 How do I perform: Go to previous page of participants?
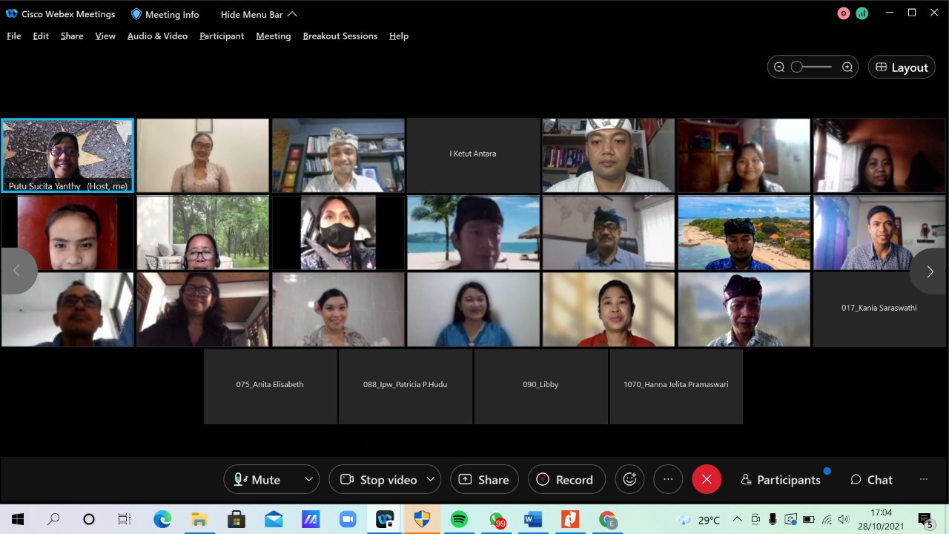(x=17, y=271)
